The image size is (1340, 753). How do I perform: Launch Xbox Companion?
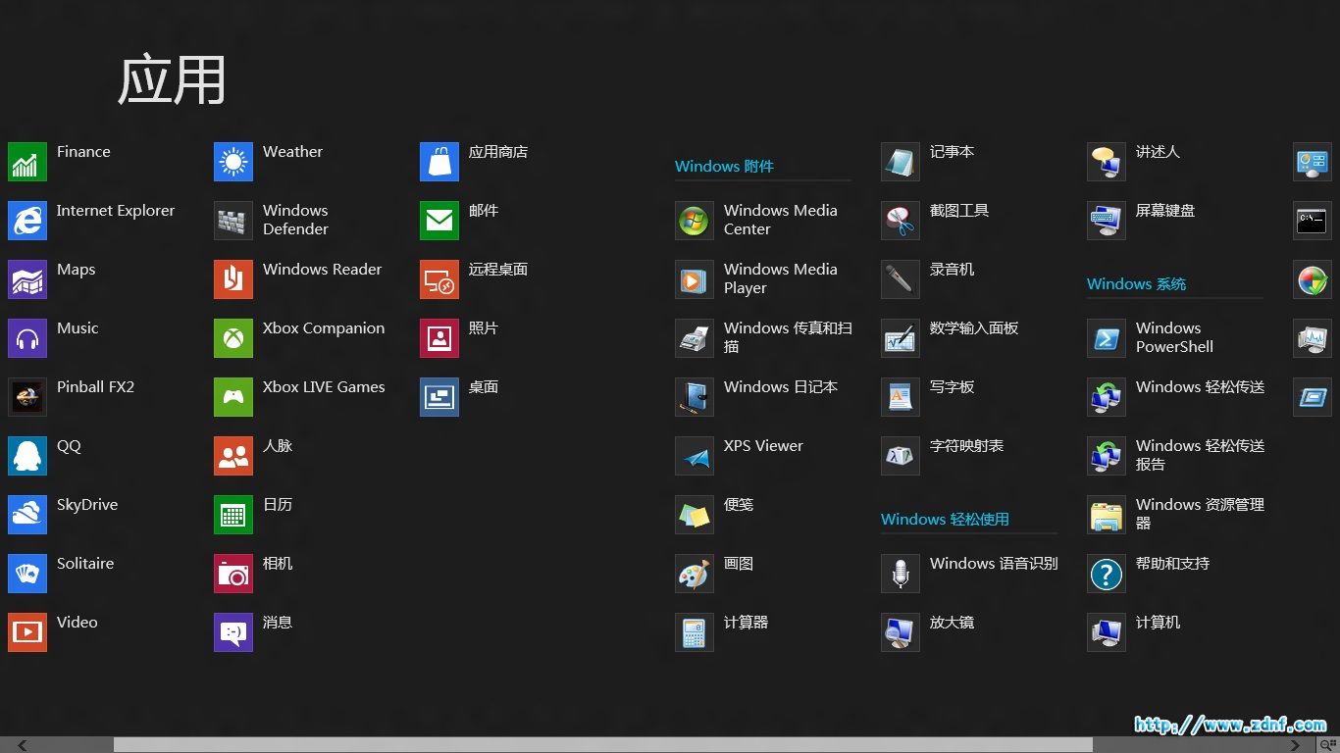tap(233, 338)
